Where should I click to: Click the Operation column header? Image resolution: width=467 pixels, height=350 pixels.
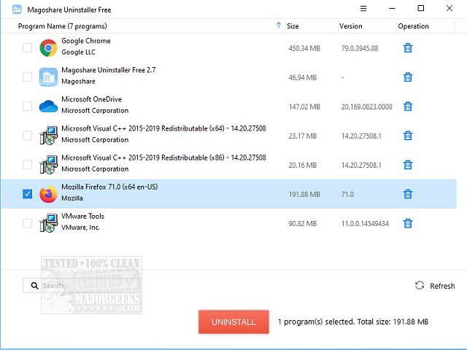(414, 26)
